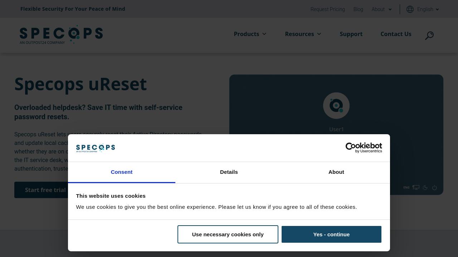Click the Cookiebot by Usercentrics logo
The width and height of the screenshot is (458, 257).
[x=364, y=147]
